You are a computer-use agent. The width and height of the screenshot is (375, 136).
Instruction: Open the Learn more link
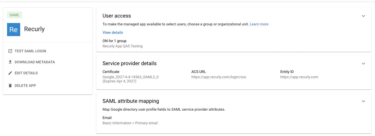pyautogui.click(x=259, y=24)
